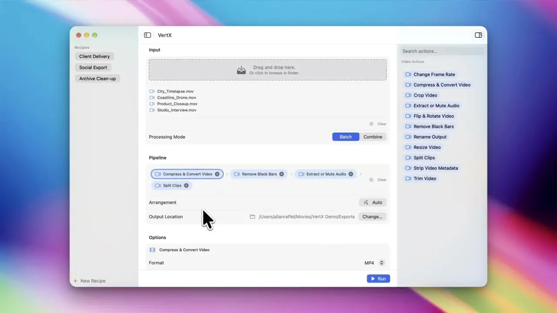This screenshot has height=313, width=557.
Task: Click the Crop Video action icon
Action: (408, 95)
